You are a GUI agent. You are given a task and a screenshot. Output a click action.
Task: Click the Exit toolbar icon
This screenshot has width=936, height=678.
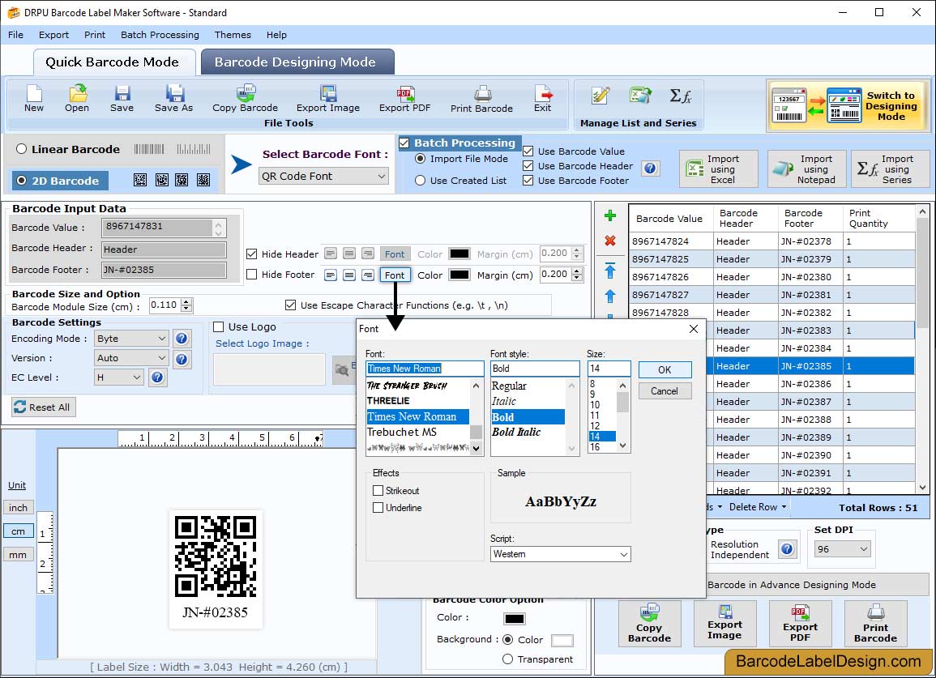[x=543, y=99]
